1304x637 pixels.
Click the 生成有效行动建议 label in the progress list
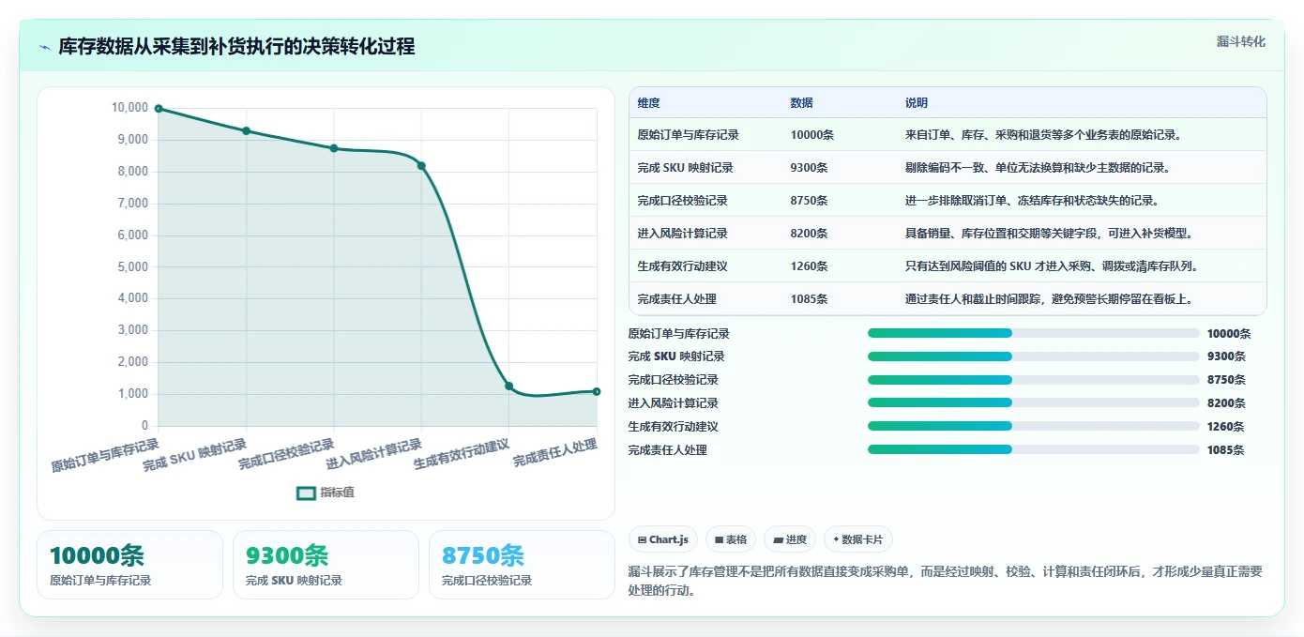[674, 427]
